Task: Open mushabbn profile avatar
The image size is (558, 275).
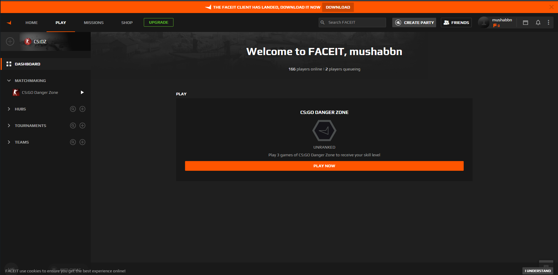Action: click(x=484, y=22)
